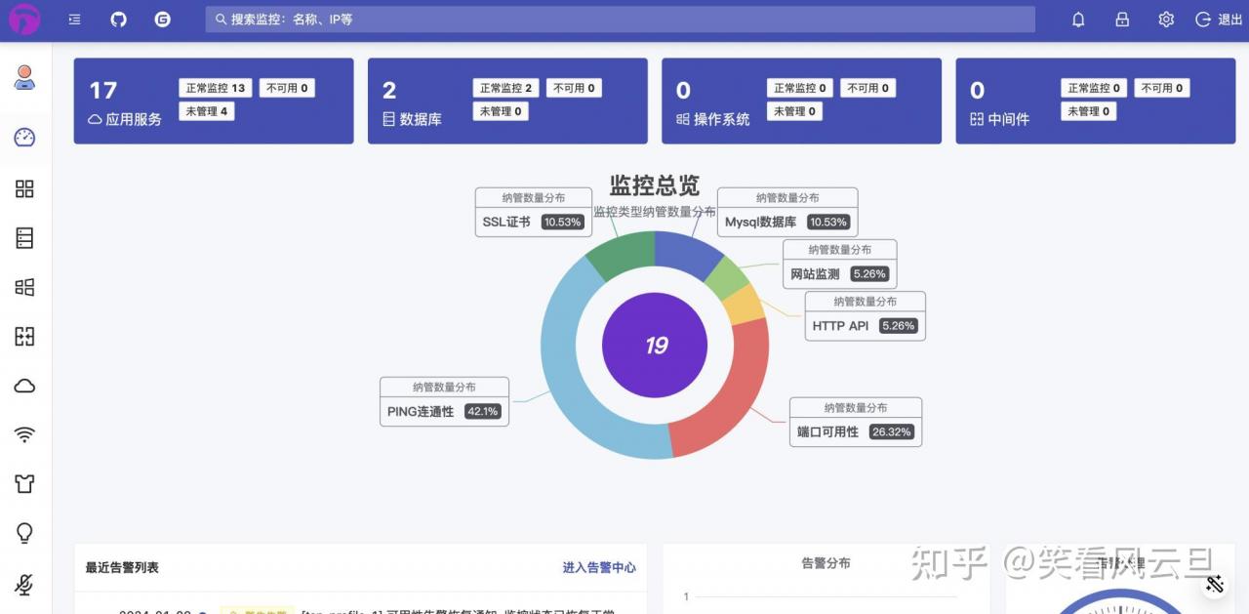Click the 网站监测 5.26% chart label
Viewport: 1249px width, 614px height.
coord(840,264)
